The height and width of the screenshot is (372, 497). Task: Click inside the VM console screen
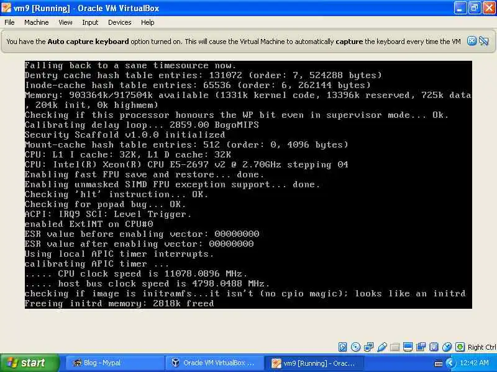[248, 185]
